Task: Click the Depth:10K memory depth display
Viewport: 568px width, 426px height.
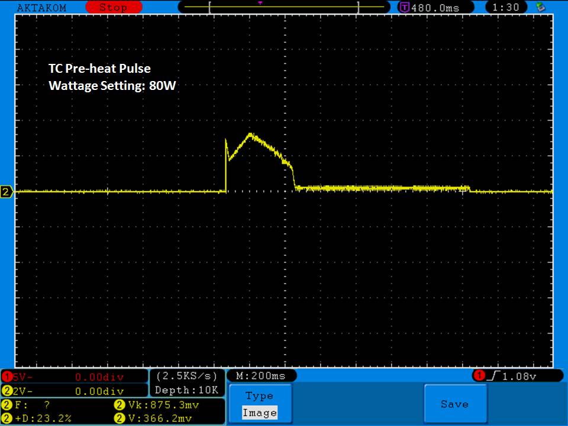Action: pos(186,390)
